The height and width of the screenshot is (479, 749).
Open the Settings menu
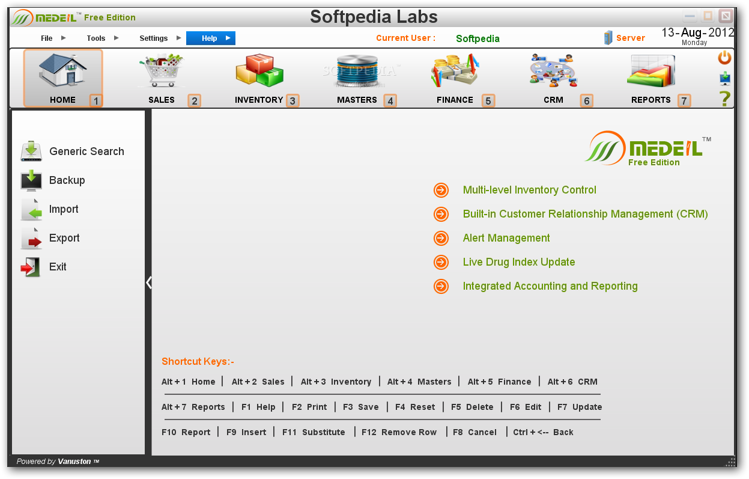154,38
